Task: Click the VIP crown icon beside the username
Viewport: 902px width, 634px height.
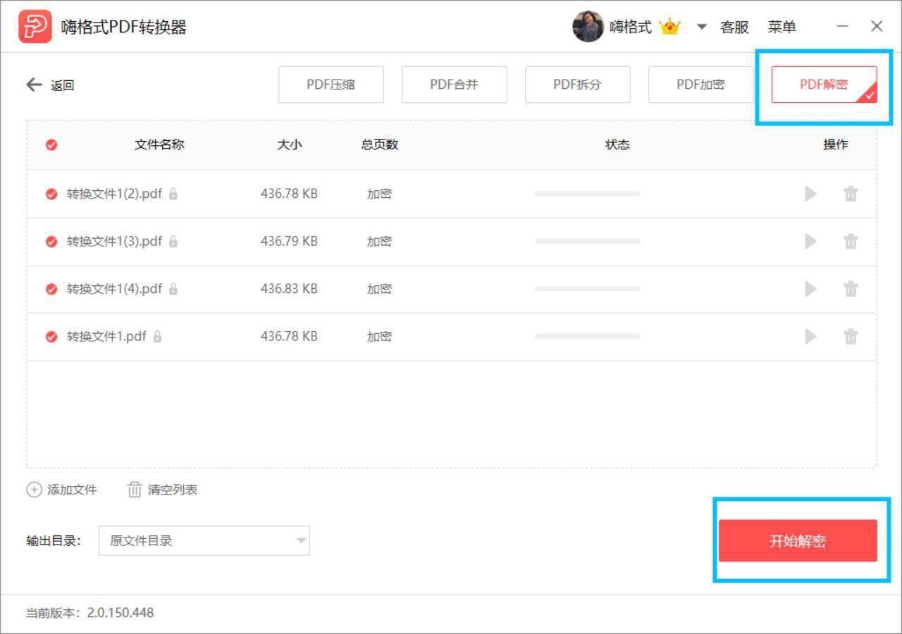Action: tap(669, 26)
